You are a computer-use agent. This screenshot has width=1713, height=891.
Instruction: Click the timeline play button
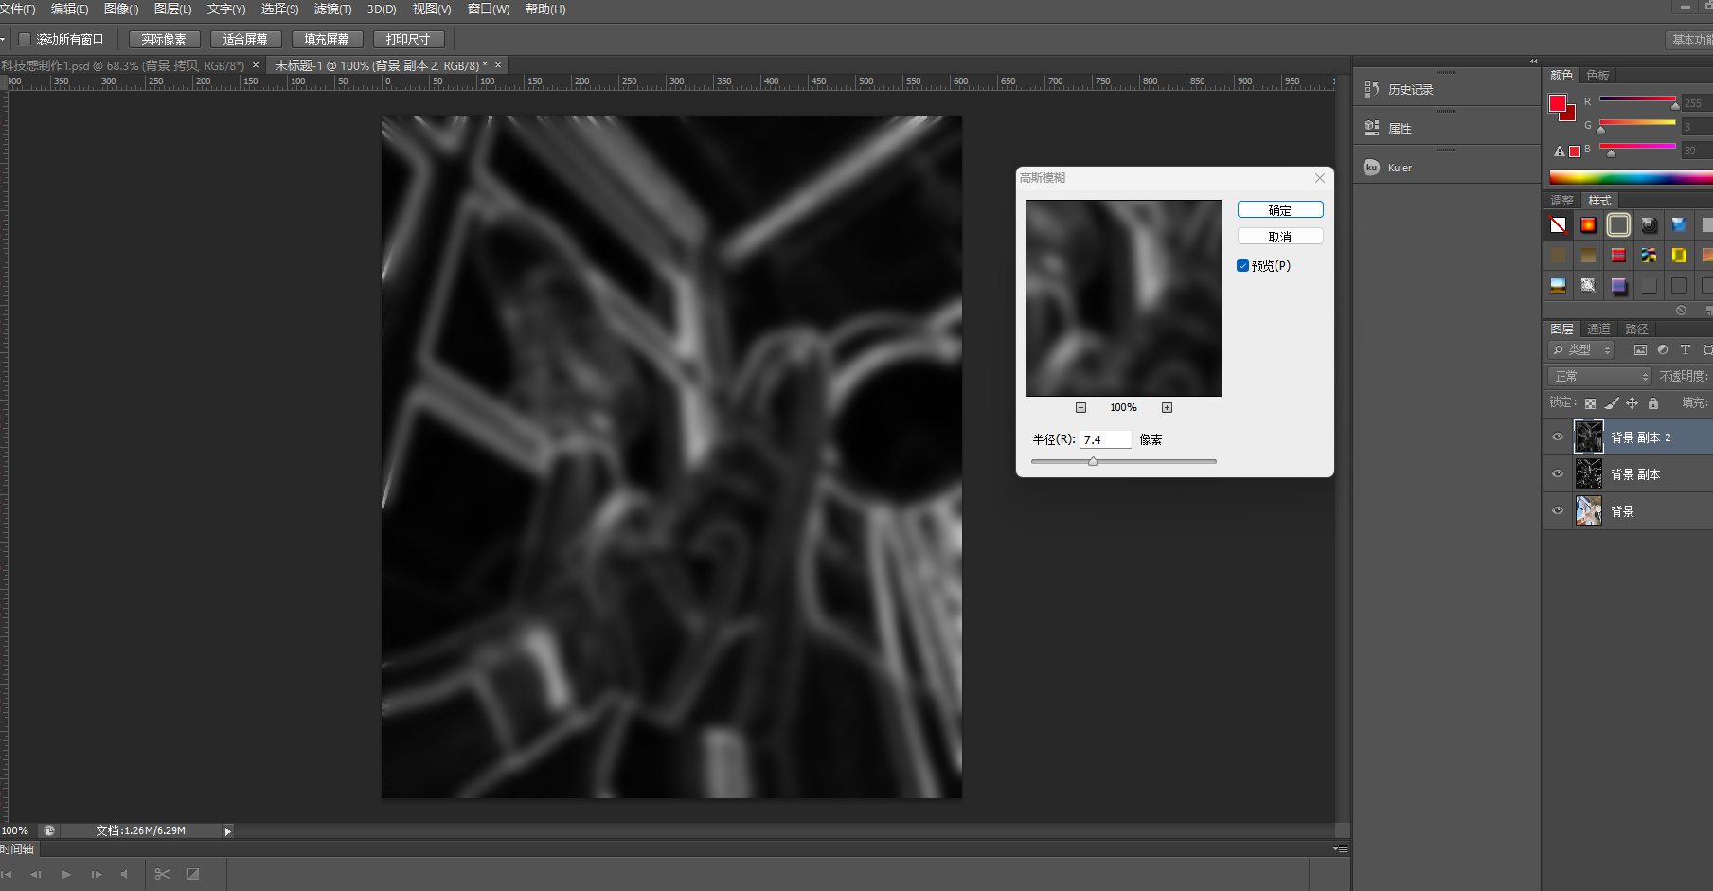(66, 875)
